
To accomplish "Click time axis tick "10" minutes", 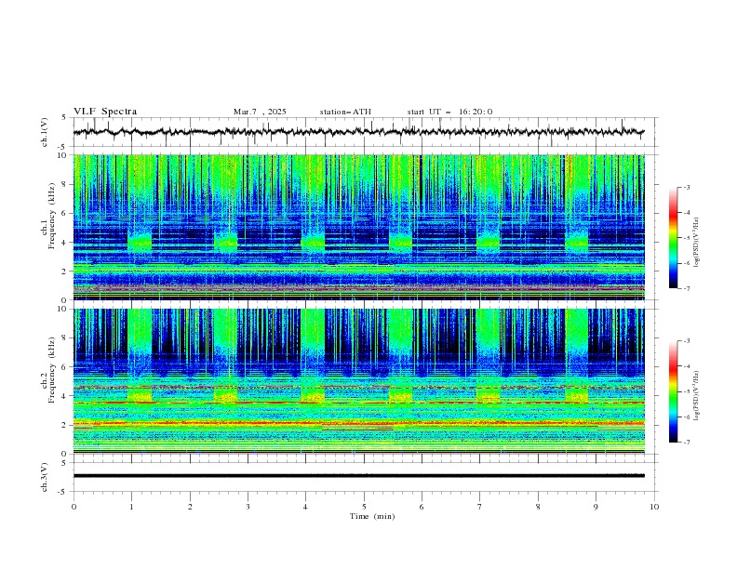I will click(x=654, y=507).
